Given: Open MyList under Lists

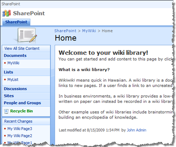Looking at the screenshot, I should pyautogui.click(x=13, y=79).
